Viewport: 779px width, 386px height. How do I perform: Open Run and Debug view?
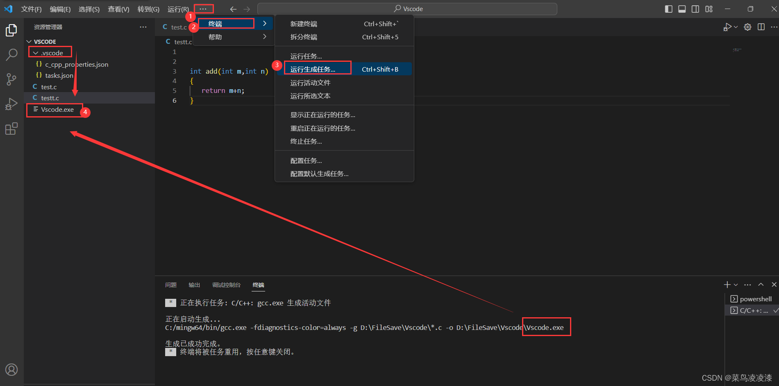(x=11, y=104)
